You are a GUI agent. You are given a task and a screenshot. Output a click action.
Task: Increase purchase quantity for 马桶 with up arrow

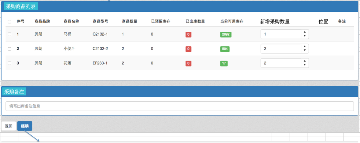305,32
